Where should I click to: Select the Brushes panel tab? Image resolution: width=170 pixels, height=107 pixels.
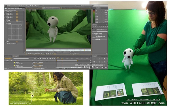coord(95,56)
